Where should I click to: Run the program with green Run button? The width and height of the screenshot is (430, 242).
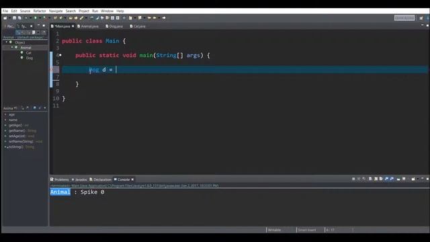pyautogui.click(x=36, y=18)
